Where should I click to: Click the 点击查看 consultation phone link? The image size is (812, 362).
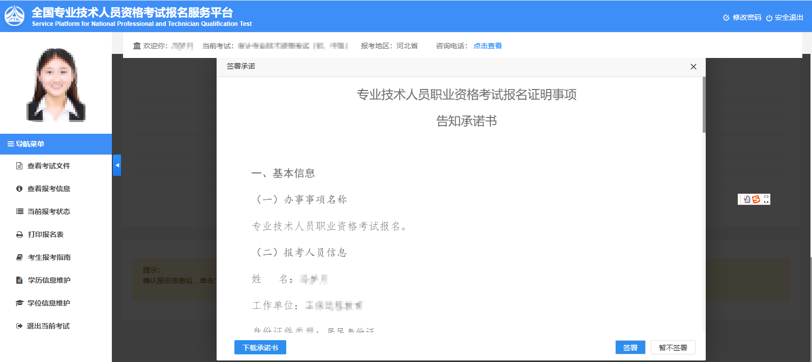(487, 46)
